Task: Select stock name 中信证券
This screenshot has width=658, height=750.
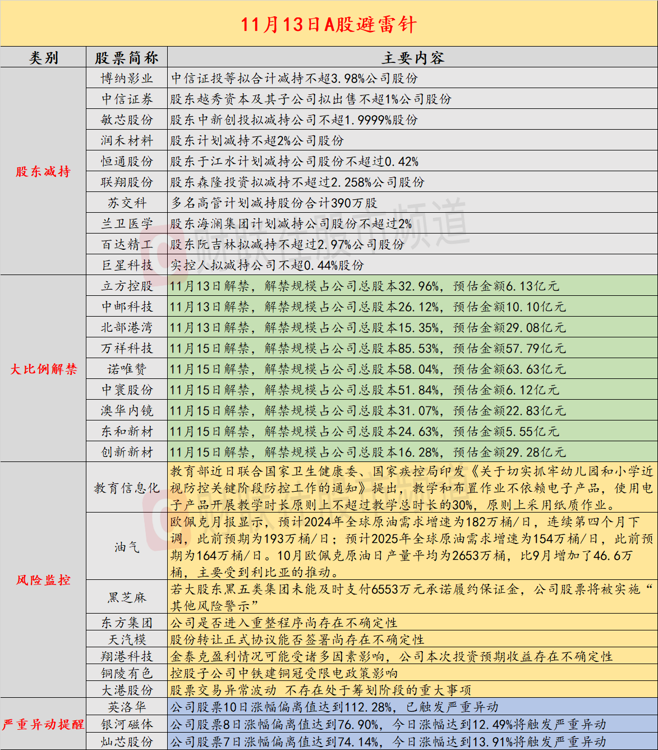Action: (x=127, y=99)
